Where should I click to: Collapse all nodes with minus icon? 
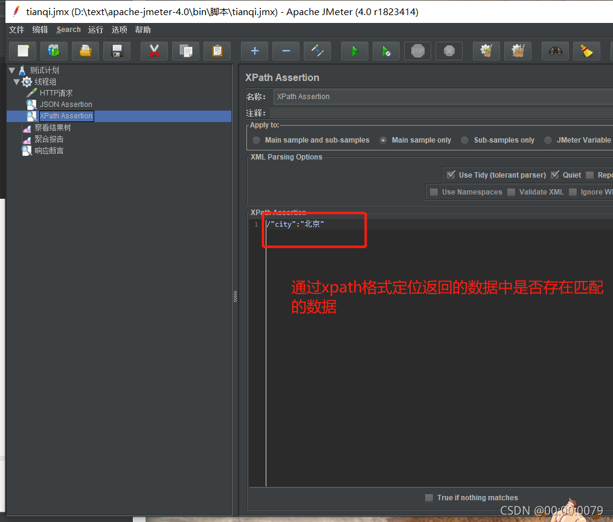[x=286, y=51]
